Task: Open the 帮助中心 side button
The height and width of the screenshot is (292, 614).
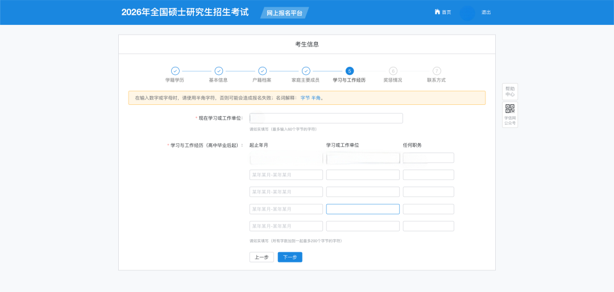Action: click(510, 91)
